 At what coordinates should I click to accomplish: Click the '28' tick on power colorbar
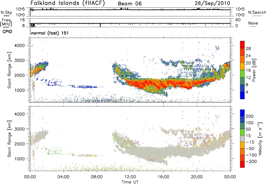tap(248, 48)
